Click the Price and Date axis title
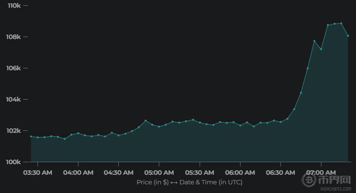 point(189,182)
